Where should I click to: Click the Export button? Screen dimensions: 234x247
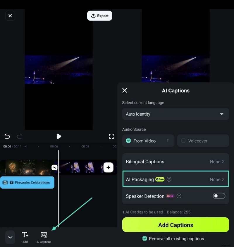pyautogui.click(x=99, y=16)
